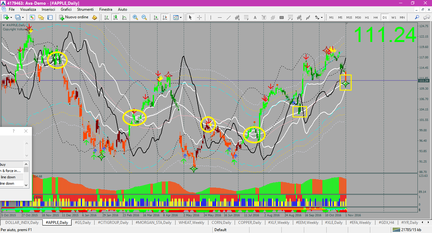Open the profiles icon
432x233 pixels.
click(x=18, y=17)
